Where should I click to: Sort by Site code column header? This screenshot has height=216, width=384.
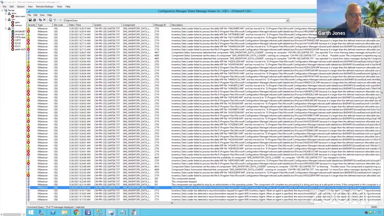61,25
